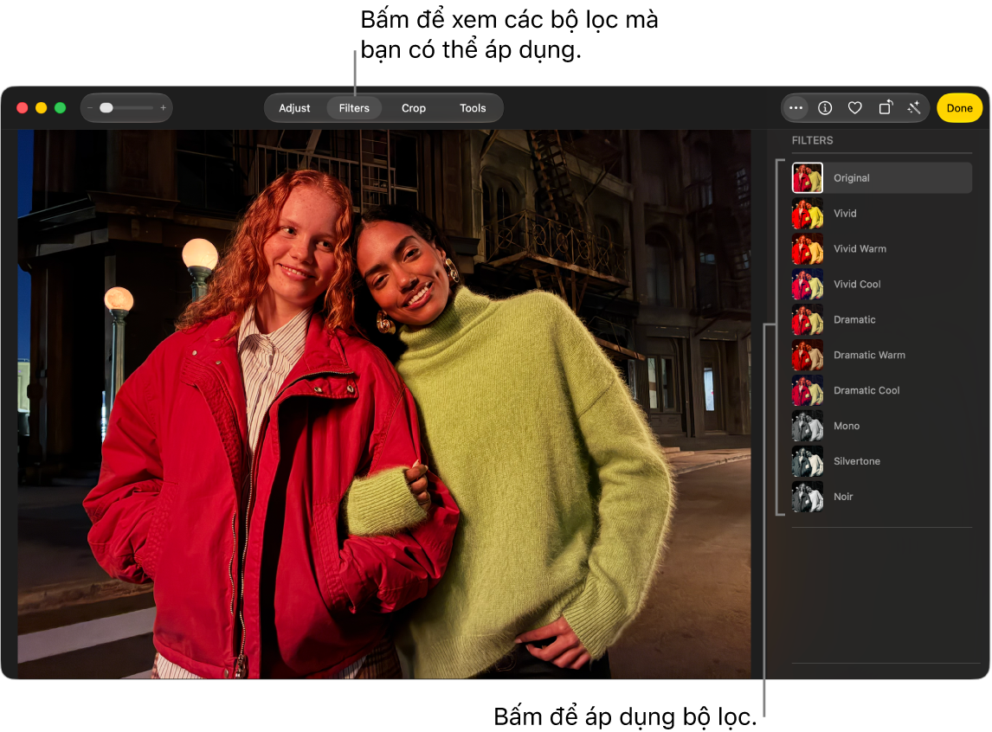Open the Crop tab
This screenshot has height=732, width=992.
(x=413, y=108)
